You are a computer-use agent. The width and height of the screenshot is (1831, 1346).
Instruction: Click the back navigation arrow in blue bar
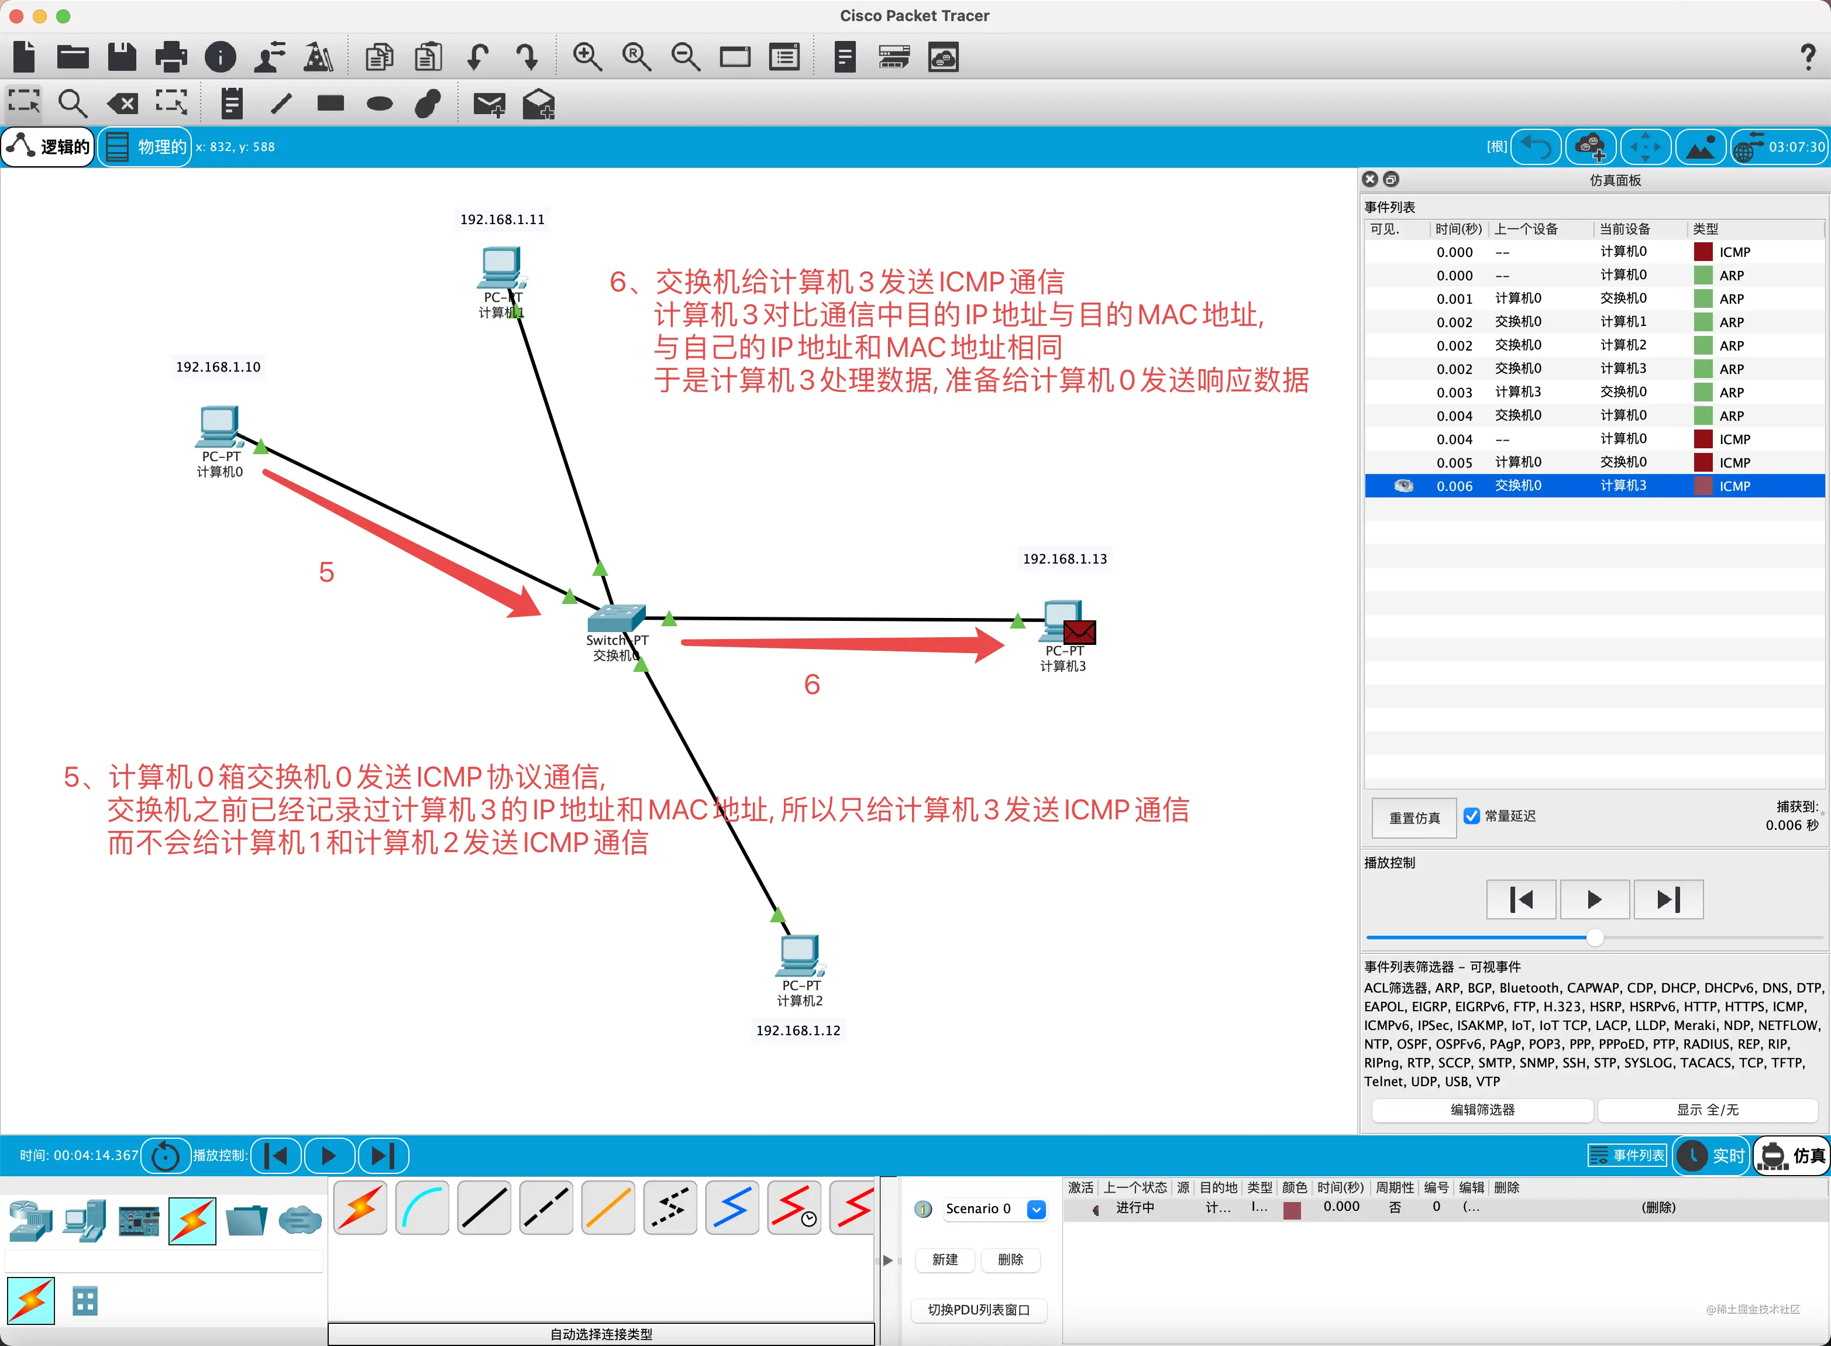(x=1536, y=147)
